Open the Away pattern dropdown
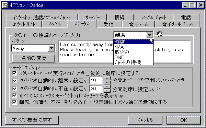Image resolution: width=206 pixels, height=128 pixels. (51, 48)
